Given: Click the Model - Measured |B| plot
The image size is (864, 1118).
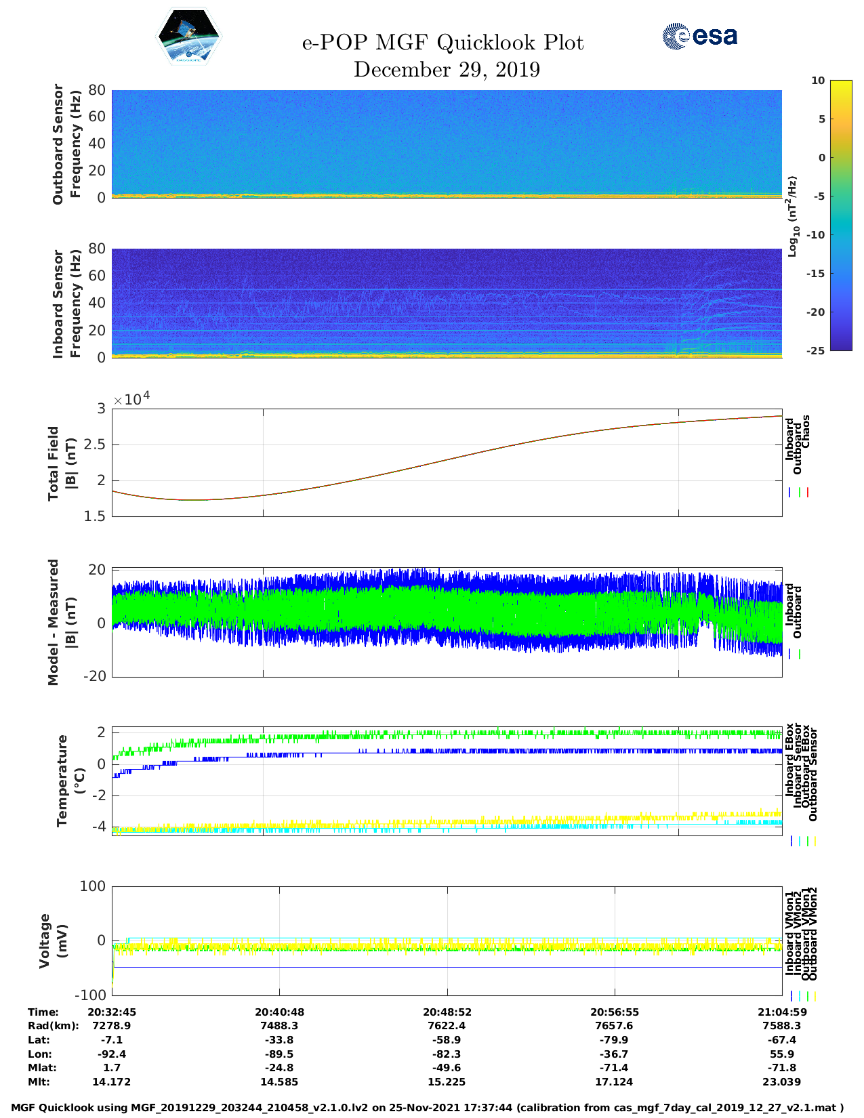Looking at the screenshot, I should (447, 623).
